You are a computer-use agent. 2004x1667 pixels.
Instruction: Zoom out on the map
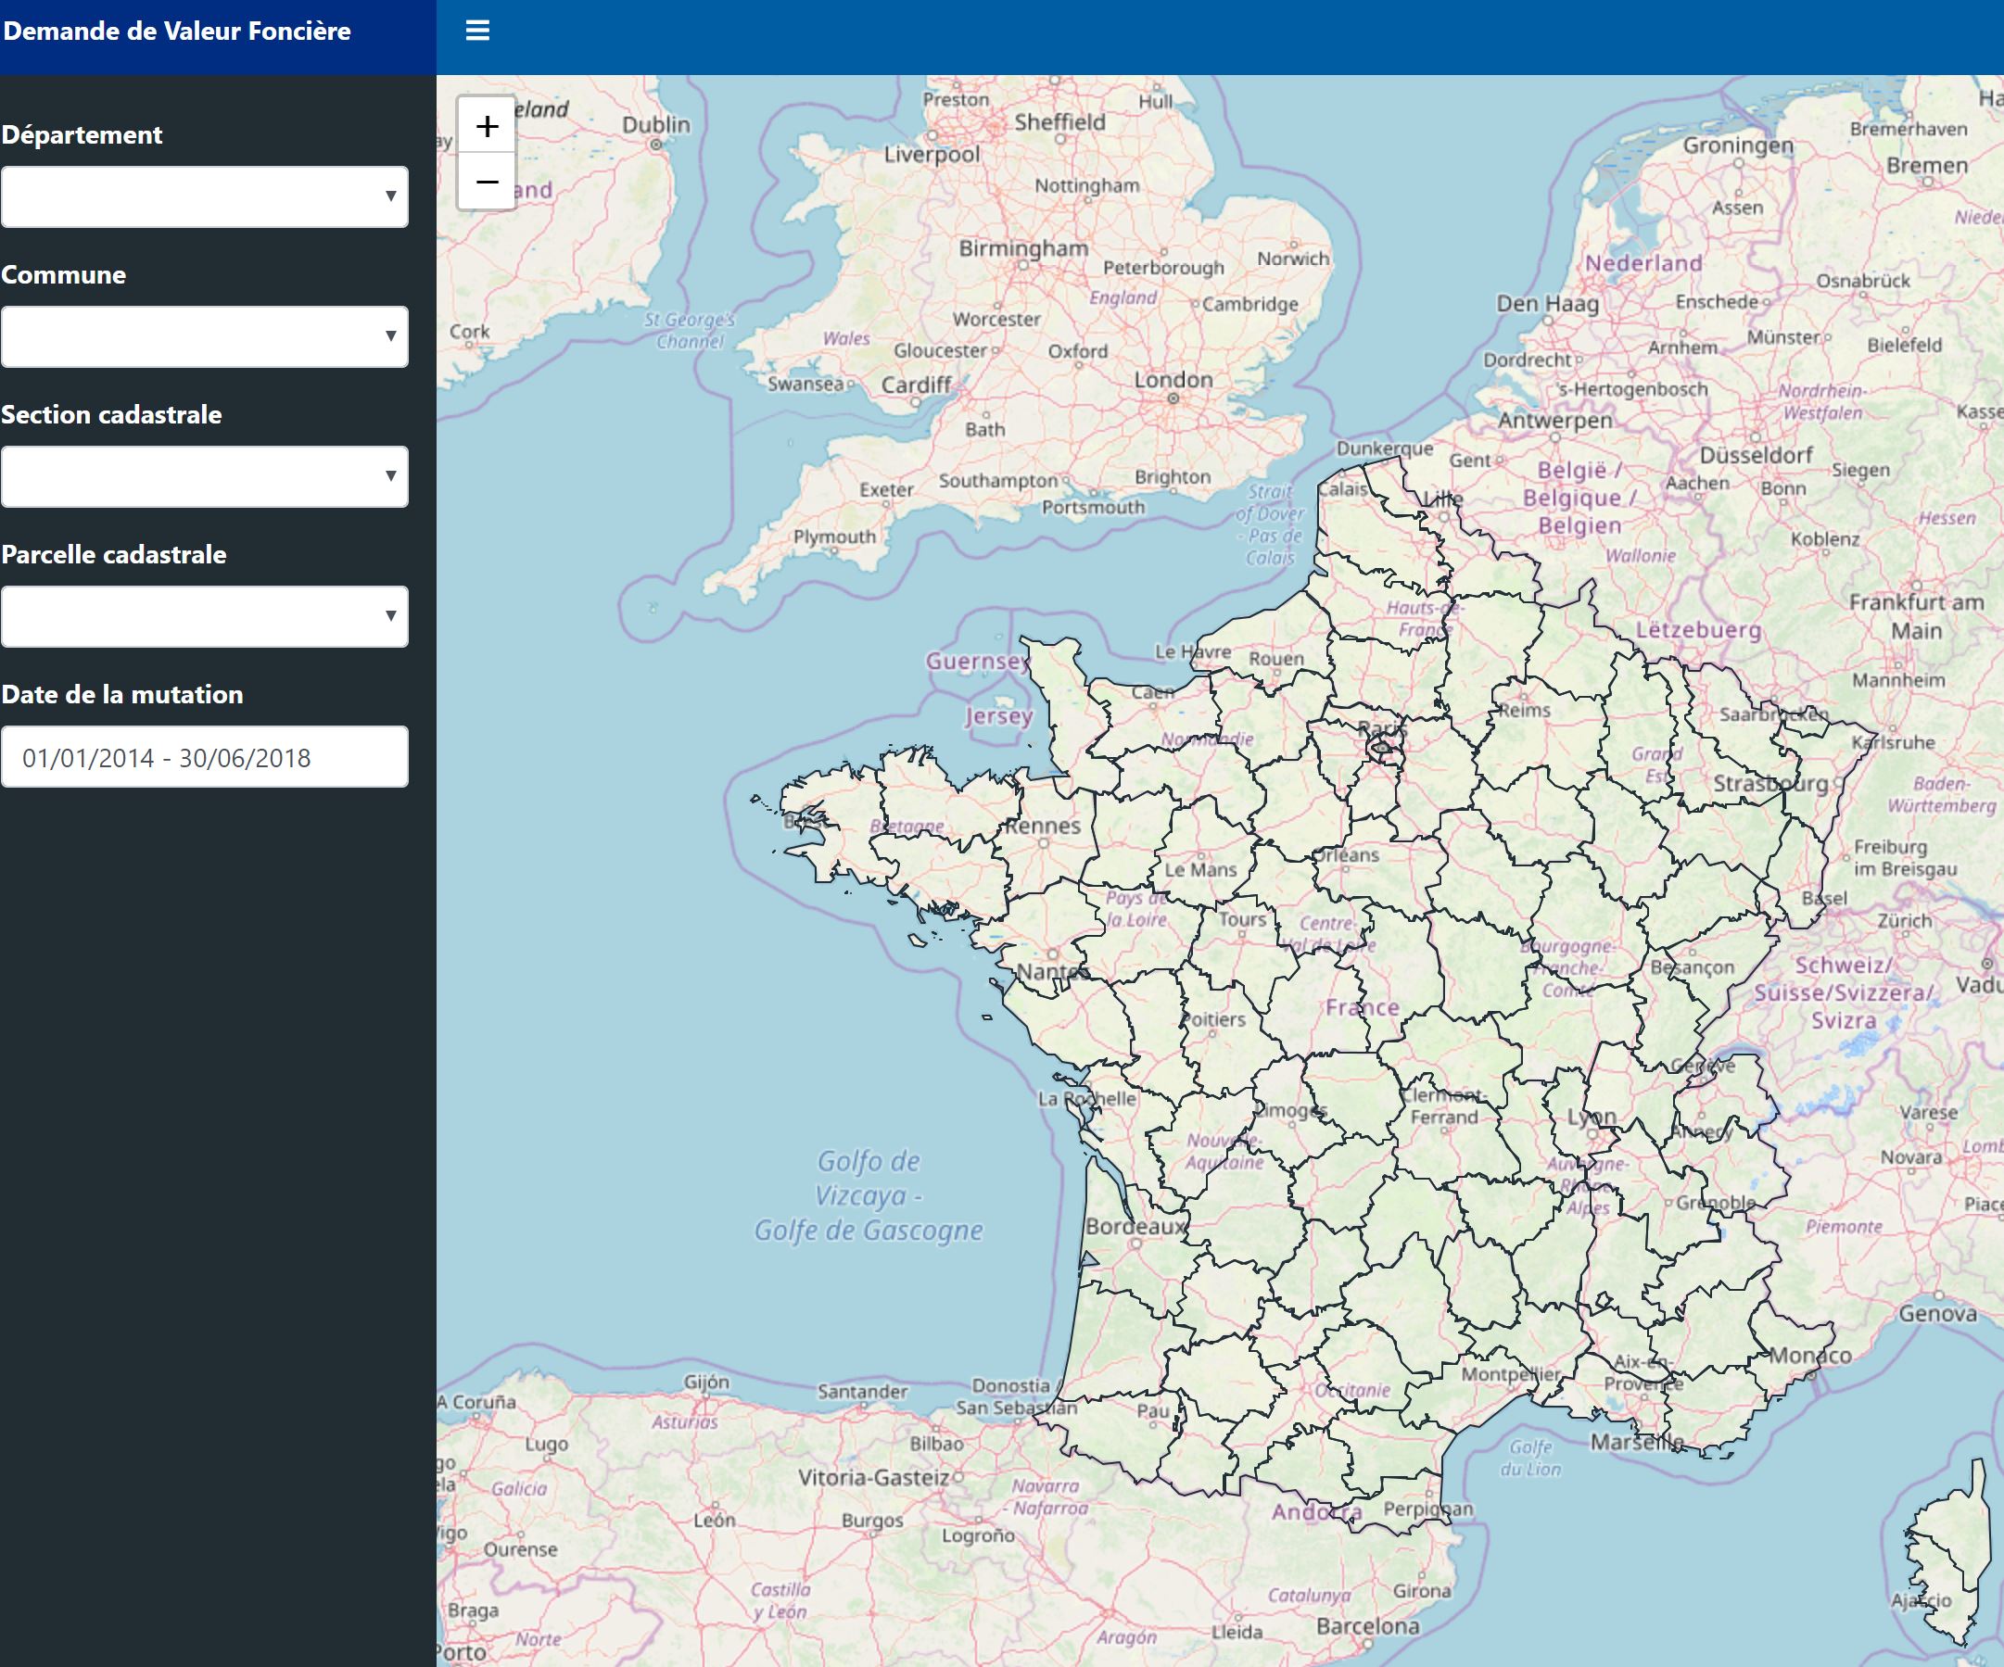[x=487, y=182]
